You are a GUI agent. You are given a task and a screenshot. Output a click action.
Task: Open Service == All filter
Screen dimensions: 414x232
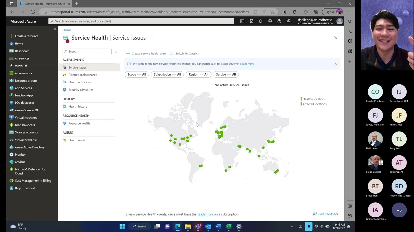(x=226, y=74)
